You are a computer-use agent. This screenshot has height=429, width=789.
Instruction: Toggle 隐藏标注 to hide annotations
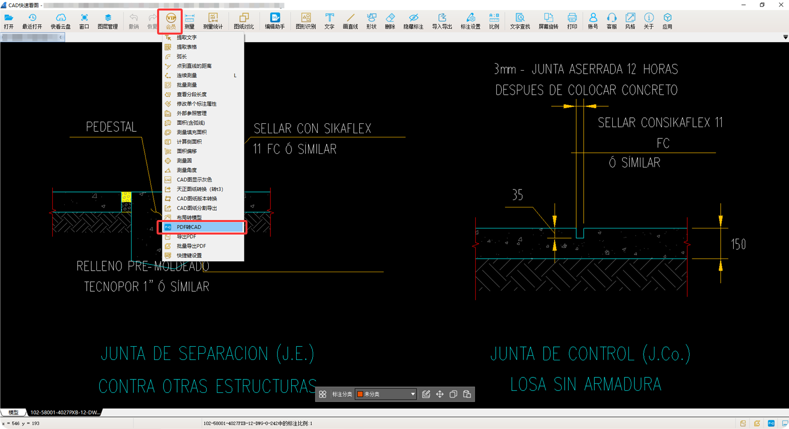[x=413, y=21]
